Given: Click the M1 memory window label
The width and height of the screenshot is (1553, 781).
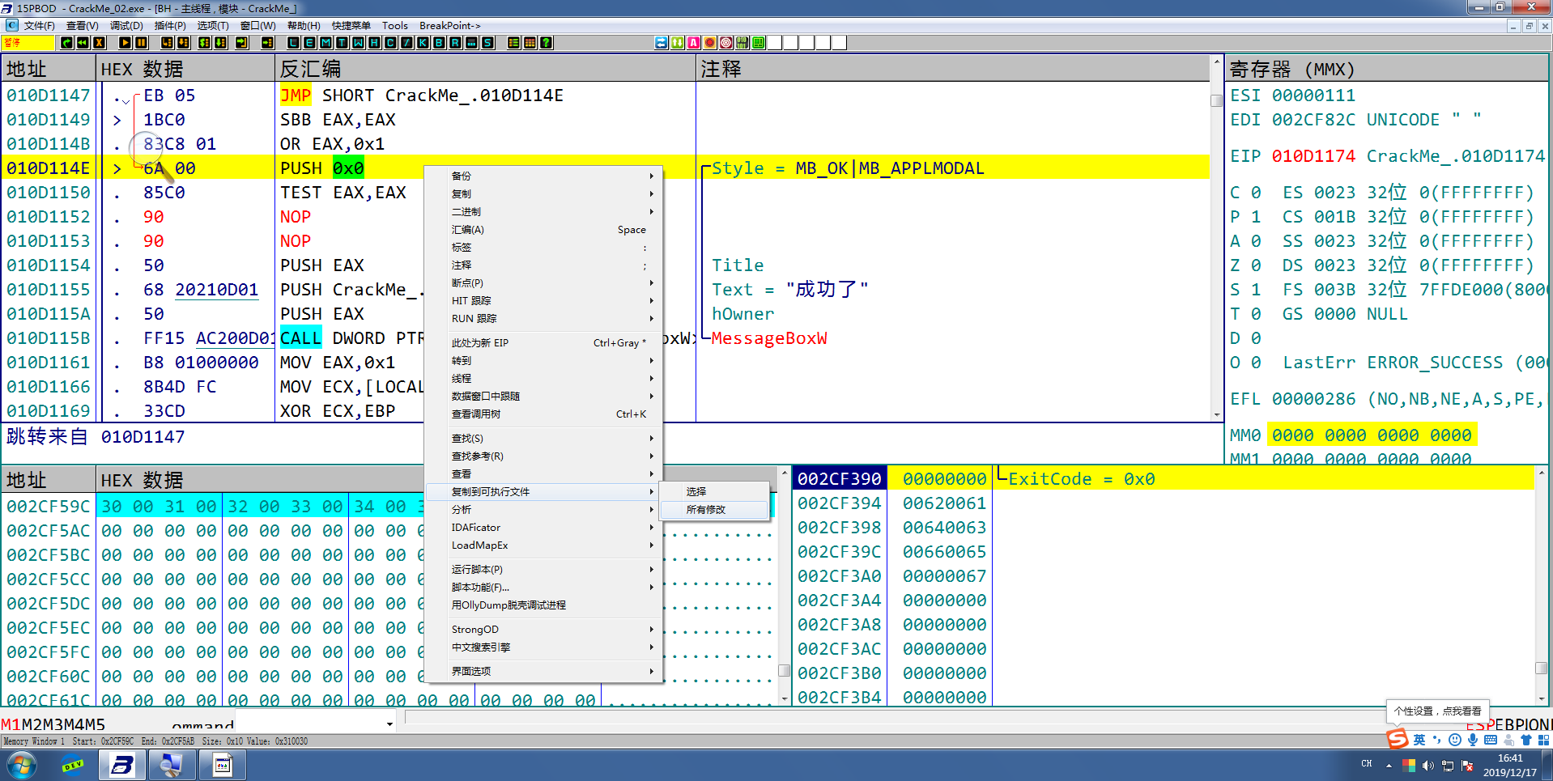Looking at the screenshot, I should click(11, 724).
